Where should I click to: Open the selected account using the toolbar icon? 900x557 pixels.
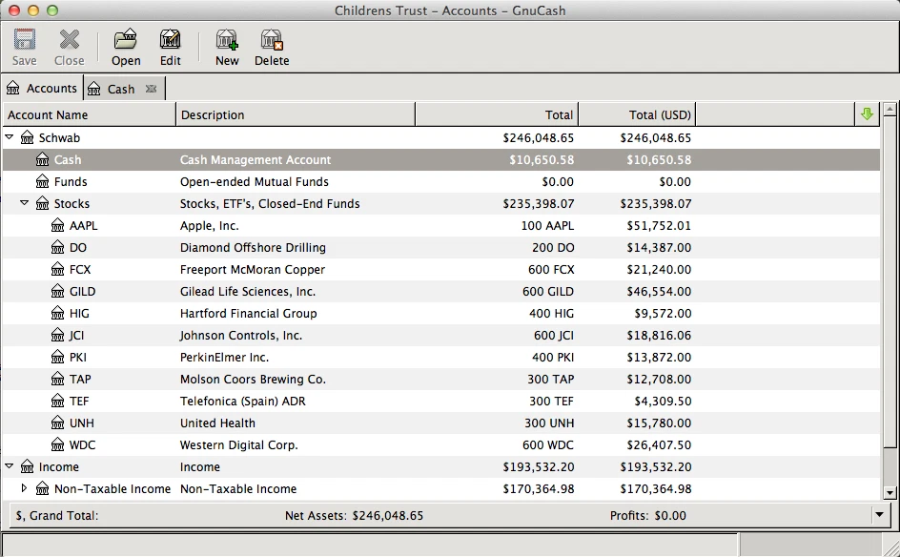click(125, 40)
